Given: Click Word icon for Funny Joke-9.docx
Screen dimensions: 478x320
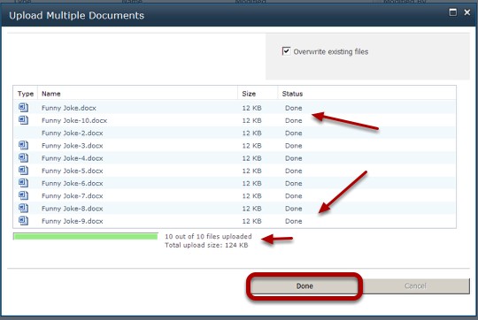Looking at the screenshot, I should click(x=24, y=220).
